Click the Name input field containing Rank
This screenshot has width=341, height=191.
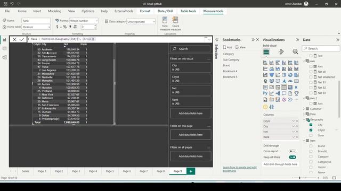(36, 21)
